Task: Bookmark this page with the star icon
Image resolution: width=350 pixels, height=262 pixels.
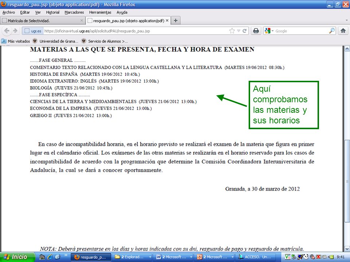Action: tap(232, 31)
